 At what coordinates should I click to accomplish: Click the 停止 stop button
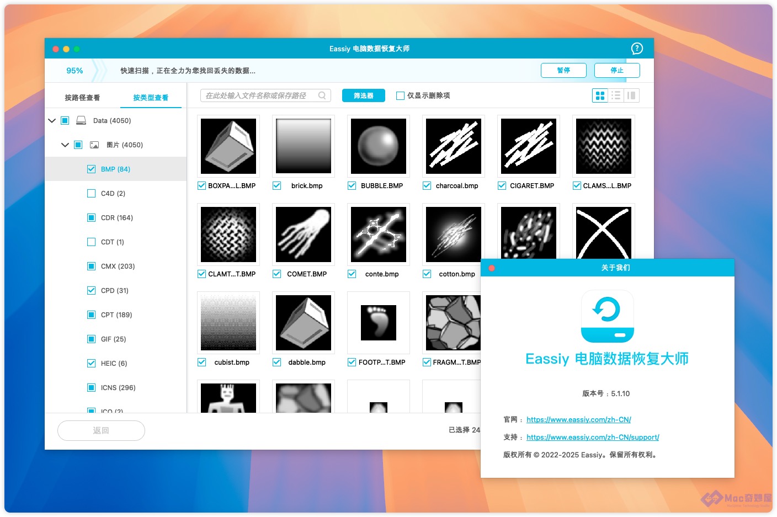pyautogui.click(x=617, y=70)
